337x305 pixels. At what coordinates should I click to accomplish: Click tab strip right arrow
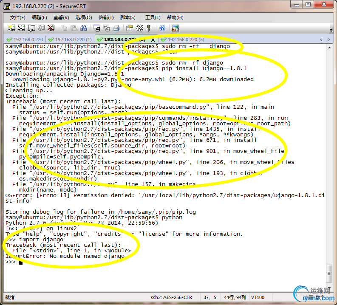click(329, 40)
